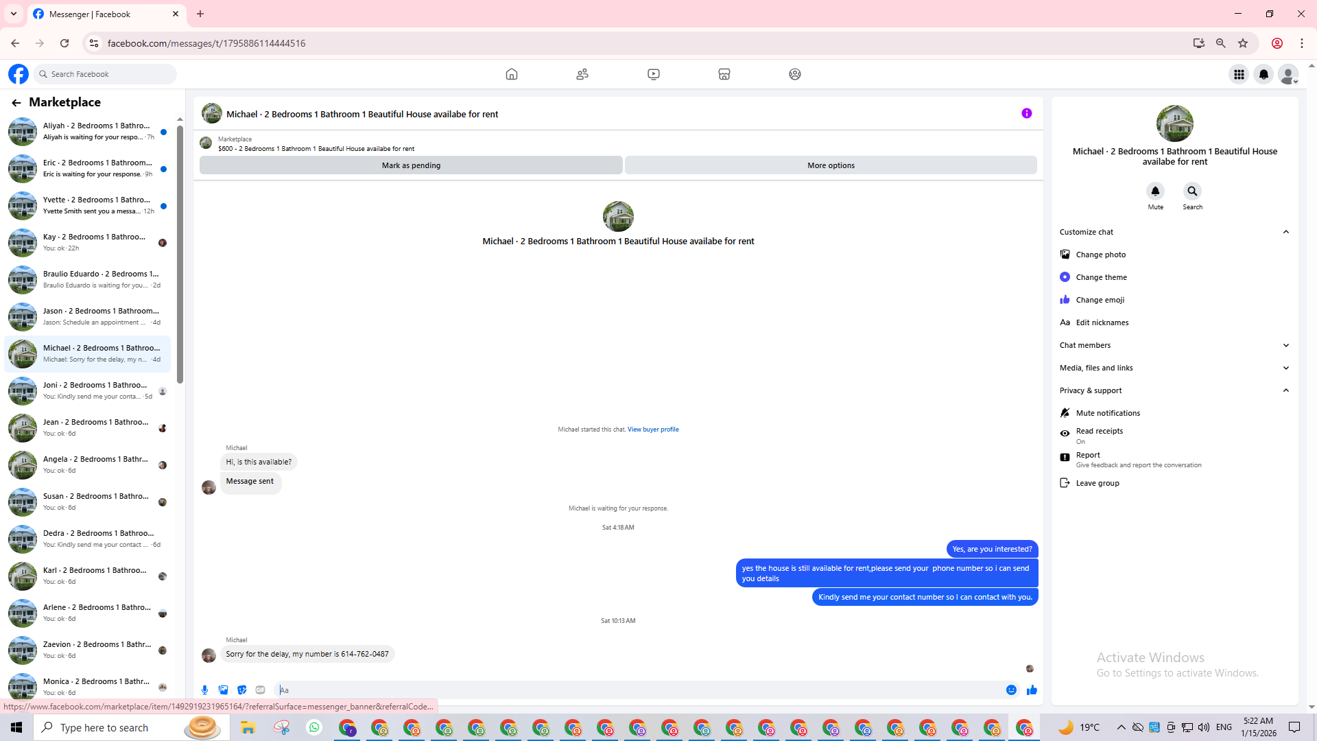The width and height of the screenshot is (1317, 741).
Task: Open the emoji picker in message box
Action: (1011, 690)
